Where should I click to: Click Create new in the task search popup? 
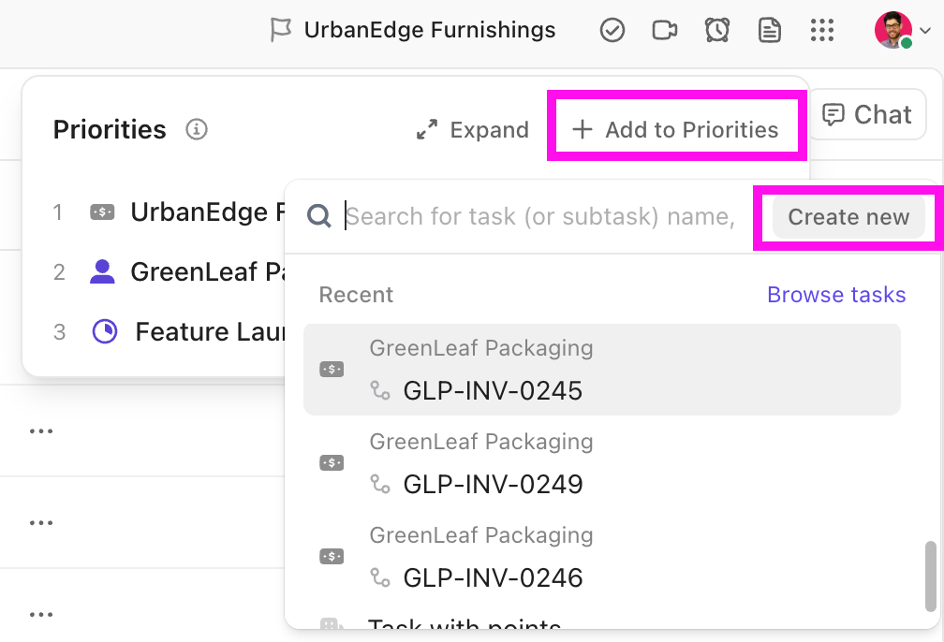[848, 216]
